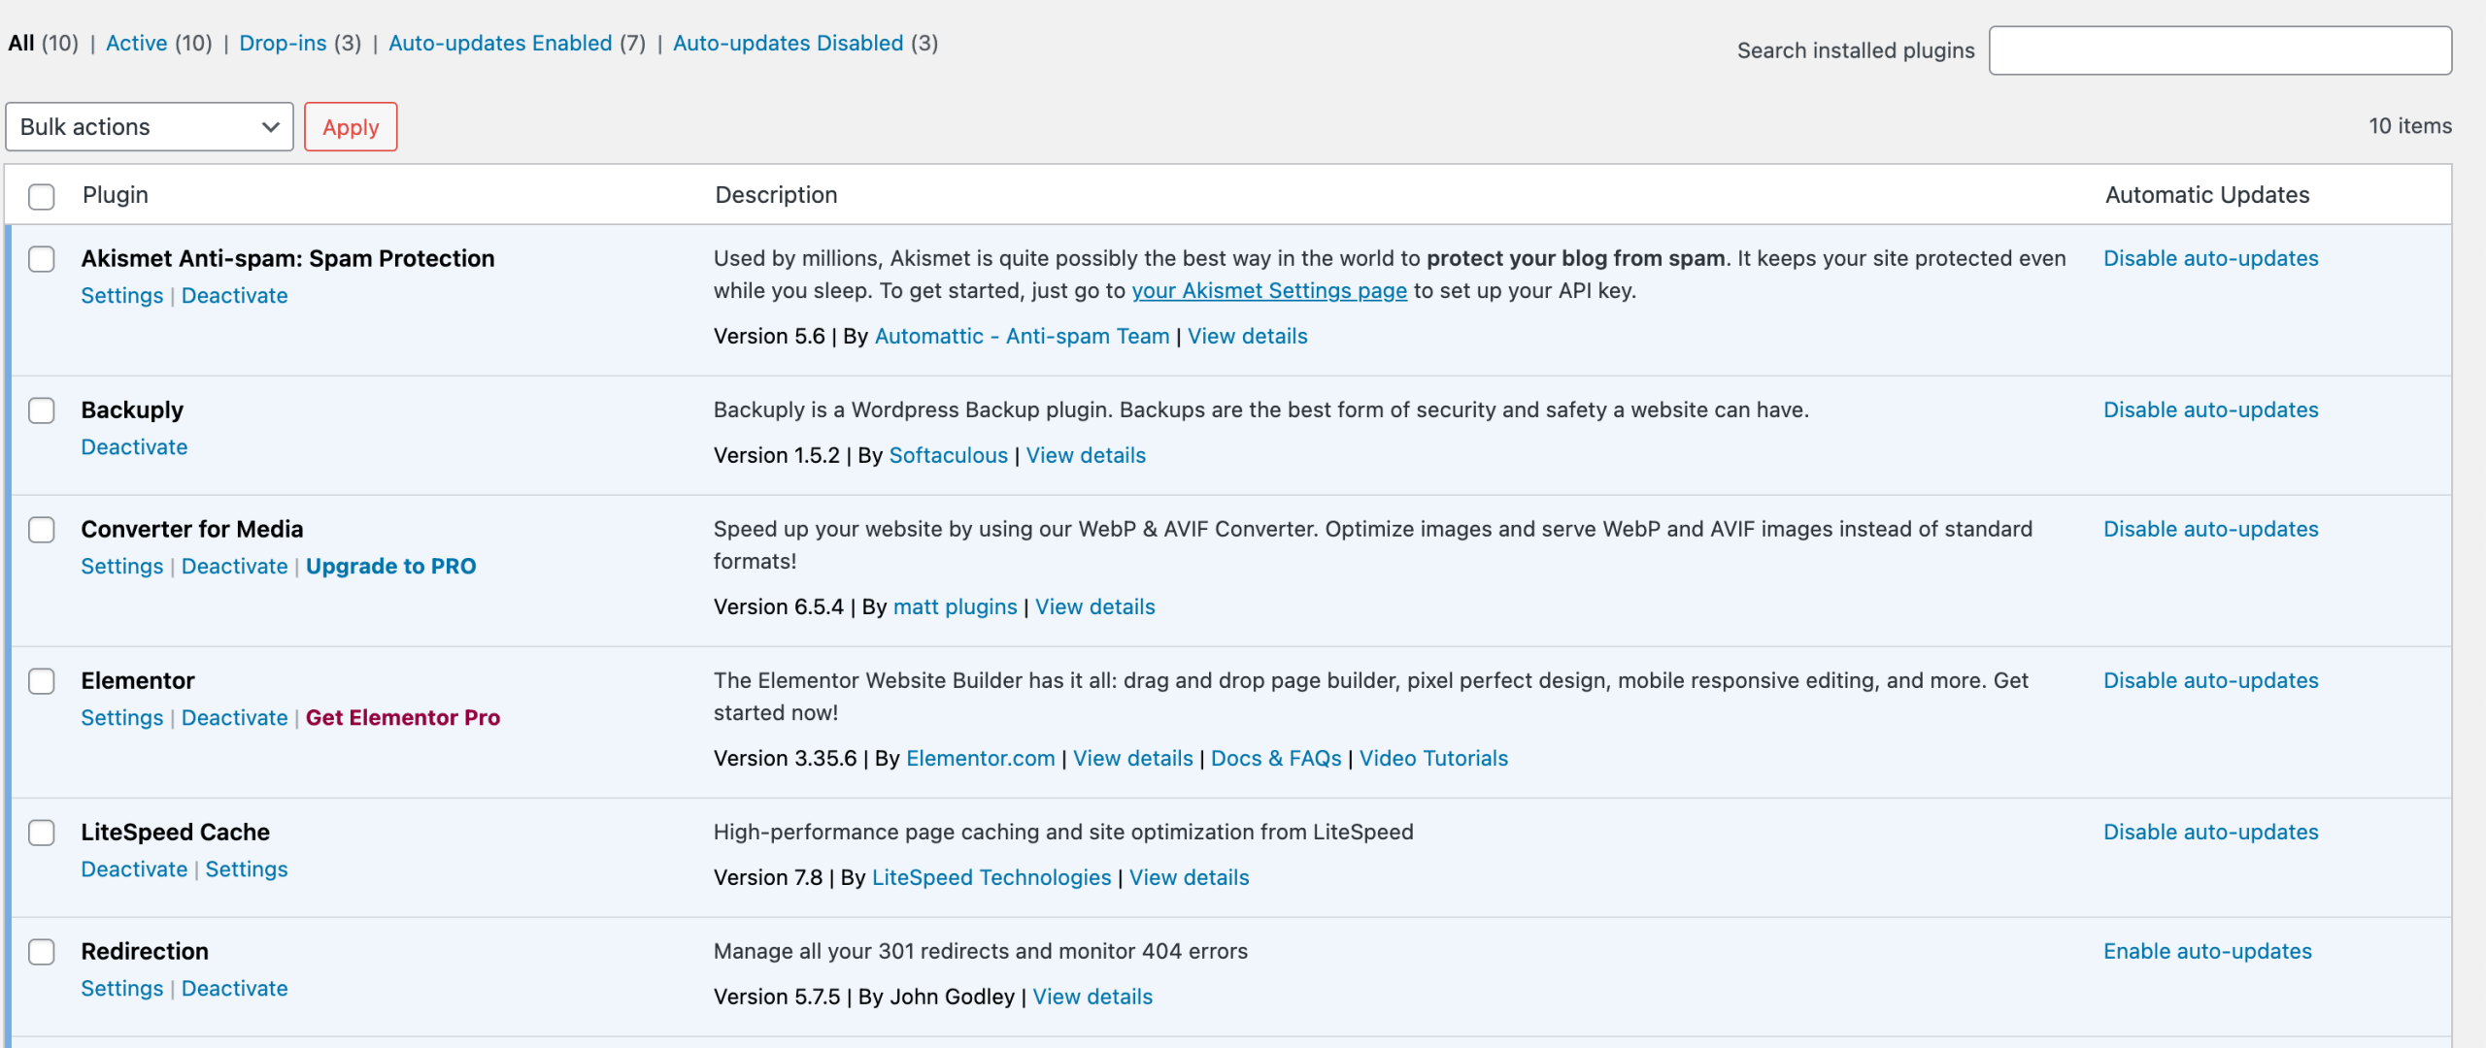This screenshot has height=1048, width=2486.
Task: Click the Get Elementor Pro link
Action: (x=403, y=718)
